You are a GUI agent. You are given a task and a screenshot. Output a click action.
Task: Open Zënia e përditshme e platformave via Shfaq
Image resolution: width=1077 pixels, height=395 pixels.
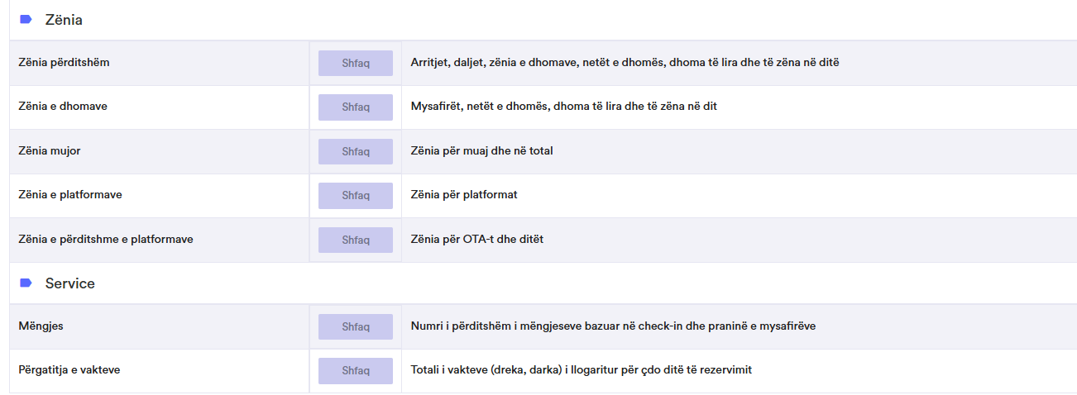pyautogui.click(x=356, y=240)
